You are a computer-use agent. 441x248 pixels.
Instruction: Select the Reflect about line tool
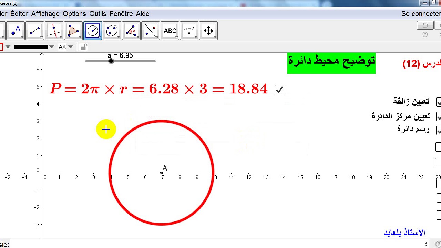coord(151,31)
